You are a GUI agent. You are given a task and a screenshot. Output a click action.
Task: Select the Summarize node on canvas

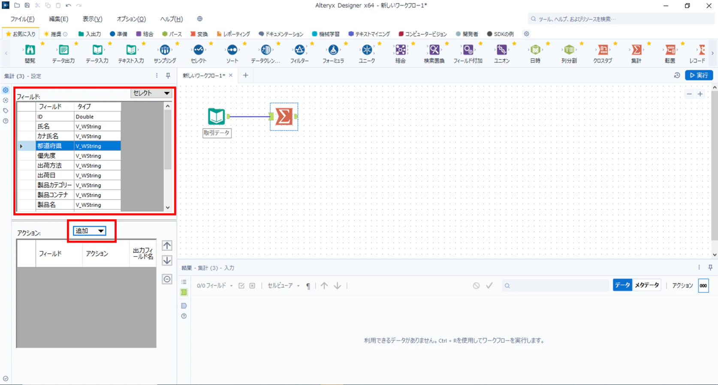coord(284,116)
